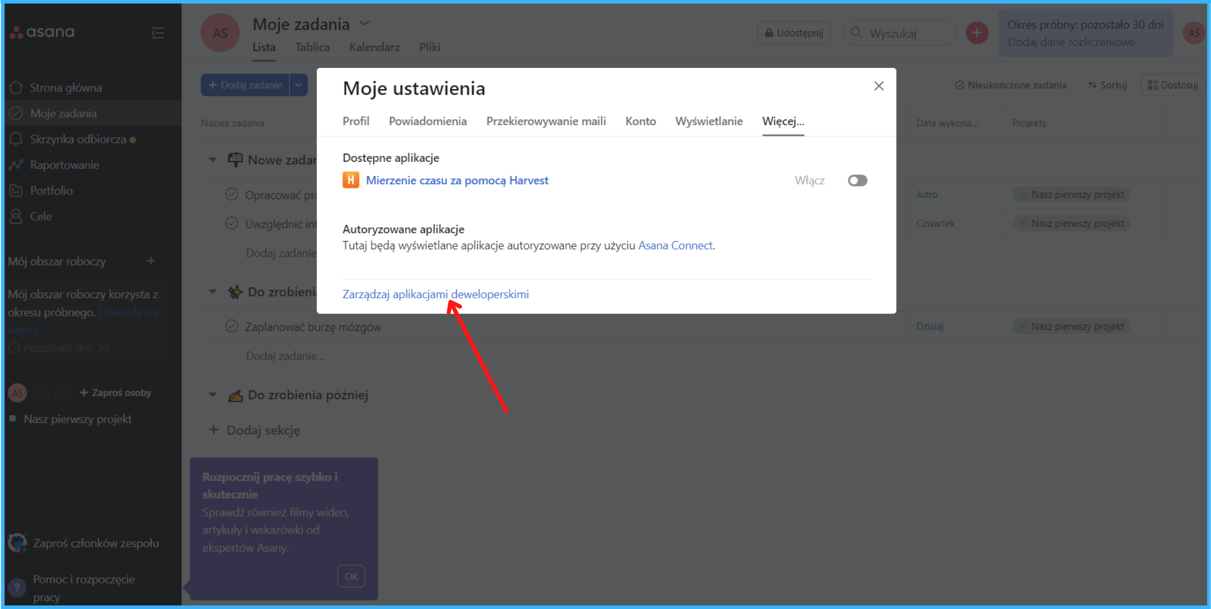Open the Wyświetlanie settings tab
This screenshot has width=1211, height=609.
[708, 121]
